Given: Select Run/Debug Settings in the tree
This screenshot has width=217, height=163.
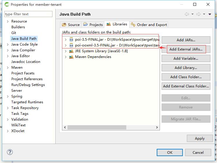Looking at the screenshot, I should [28, 85].
